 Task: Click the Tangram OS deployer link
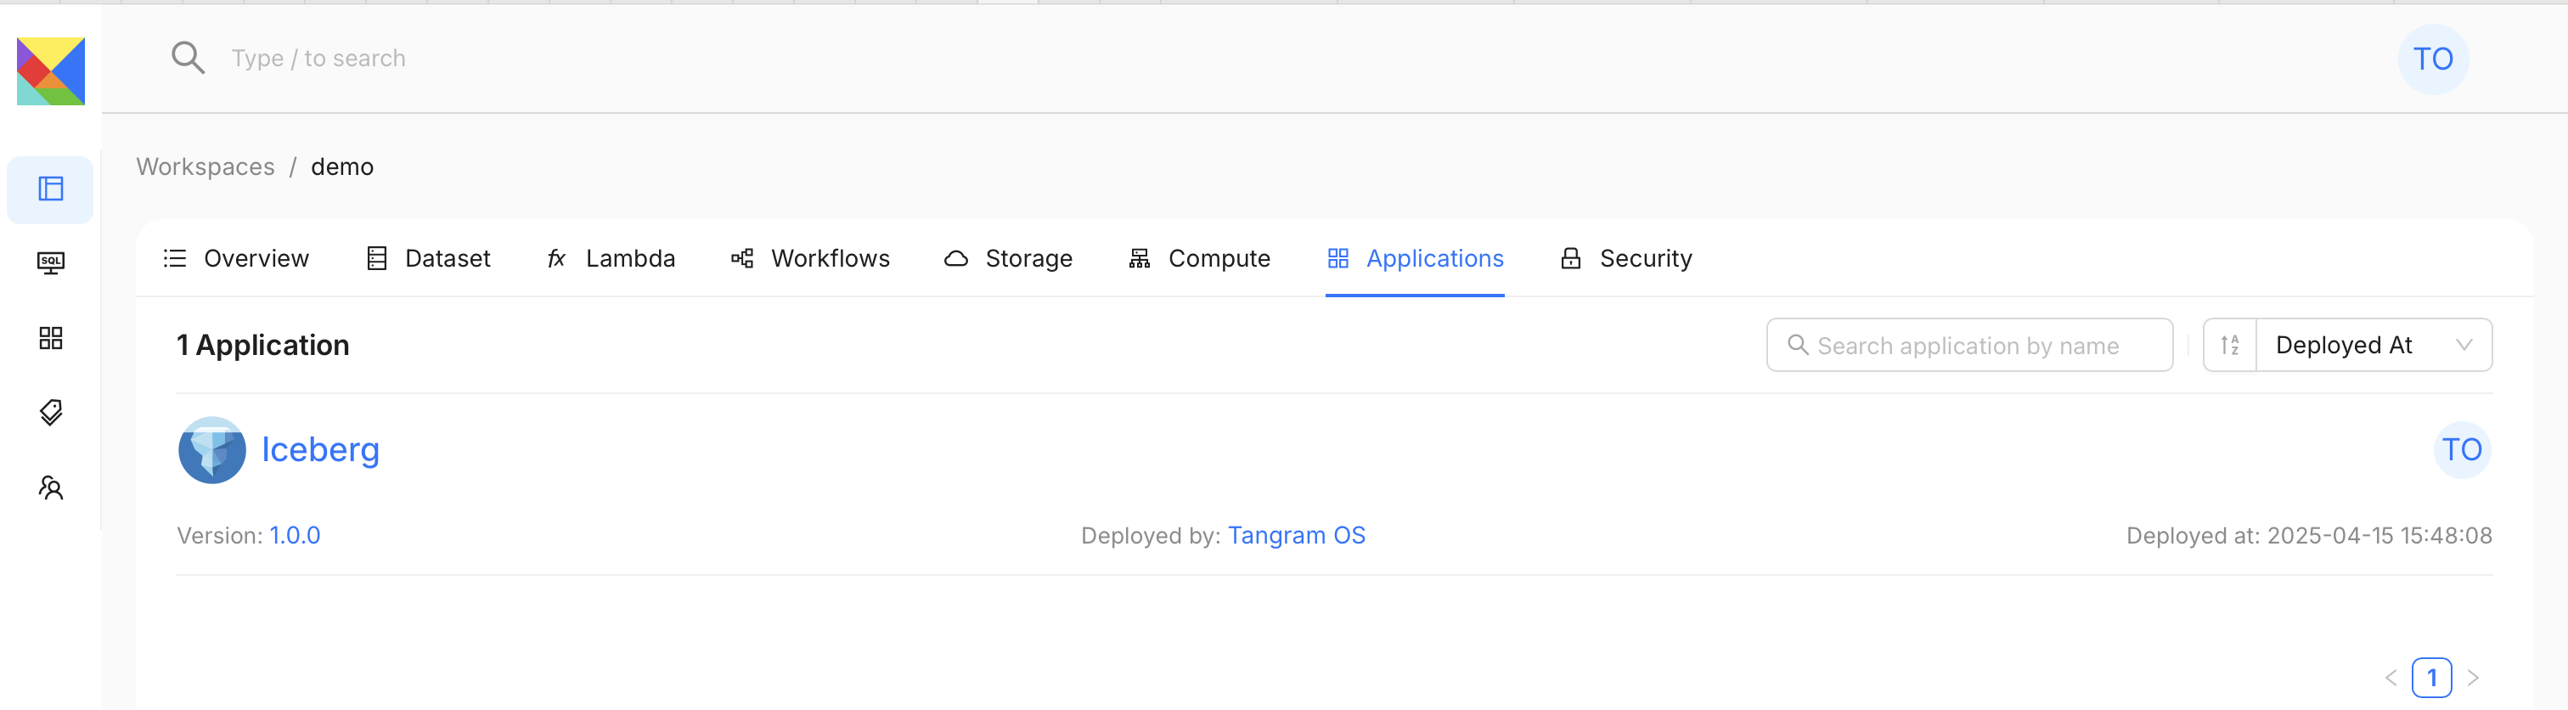click(1296, 536)
